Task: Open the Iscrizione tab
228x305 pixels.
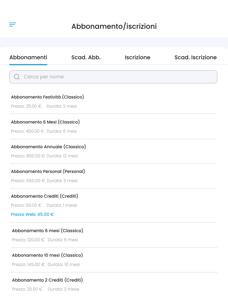Action: tap(137, 57)
